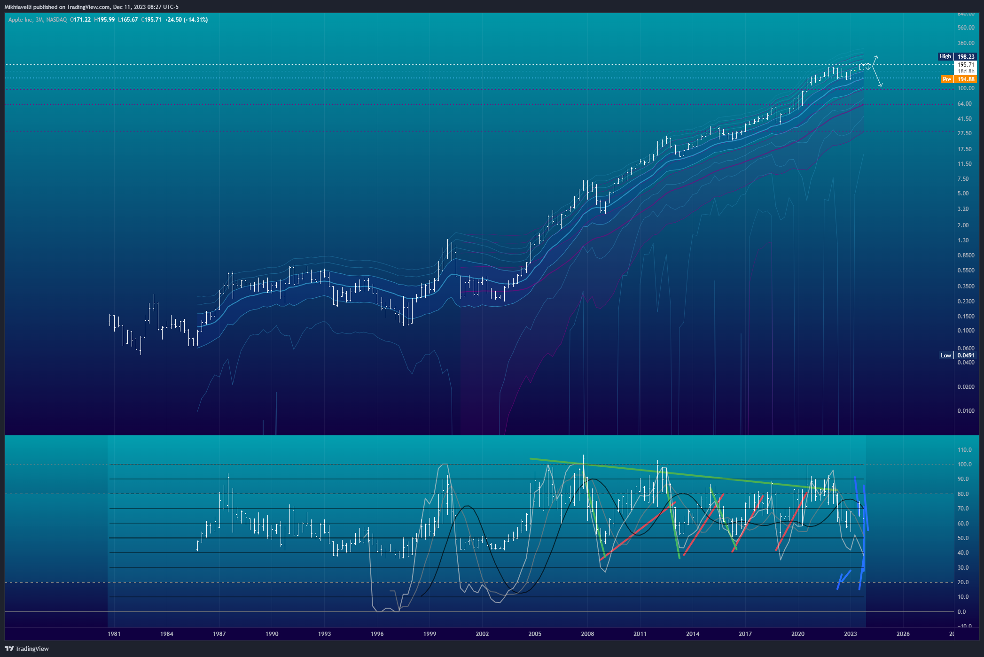Screen dimensions: 984x657
Task: Click the orange Pre market label
Action: coord(947,79)
